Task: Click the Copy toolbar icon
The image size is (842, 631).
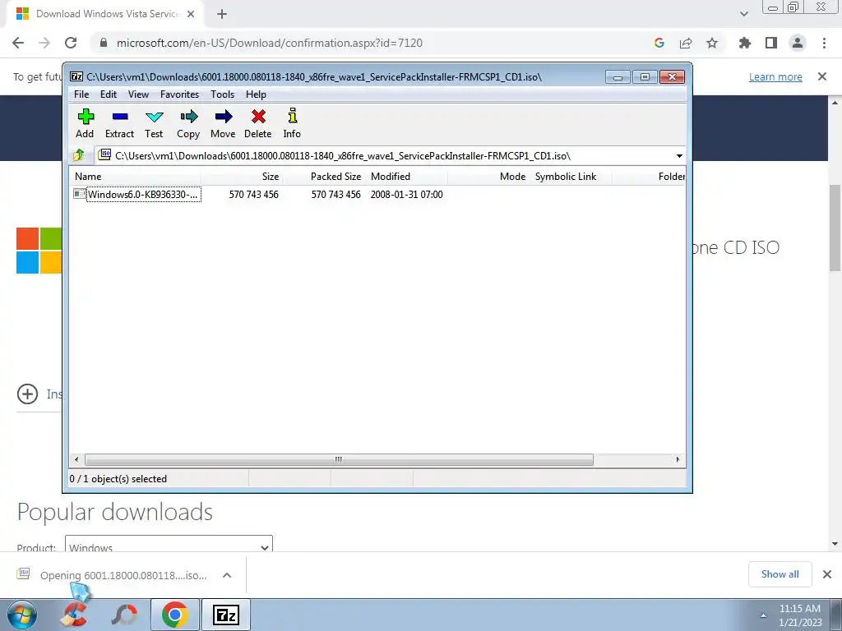Action: [x=188, y=117]
